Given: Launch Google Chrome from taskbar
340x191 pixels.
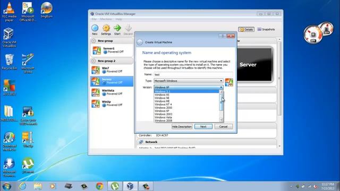Looking at the screenshot, I should (x=99, y=186).
